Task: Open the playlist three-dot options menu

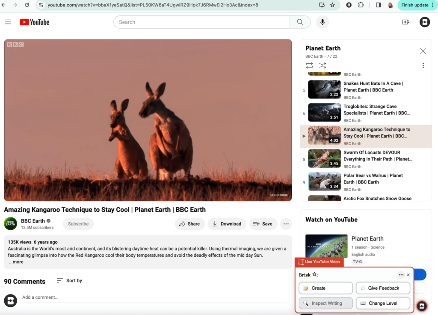Action: pyautogui.click(x=423, y=65)
